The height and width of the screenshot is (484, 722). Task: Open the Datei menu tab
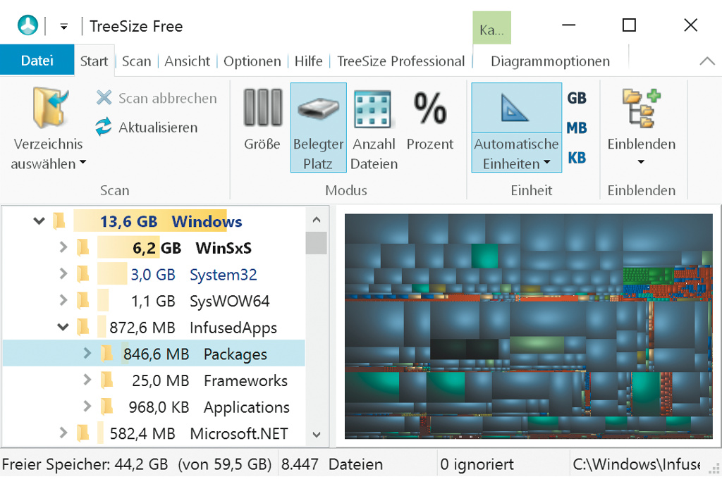tap(37, 61)
